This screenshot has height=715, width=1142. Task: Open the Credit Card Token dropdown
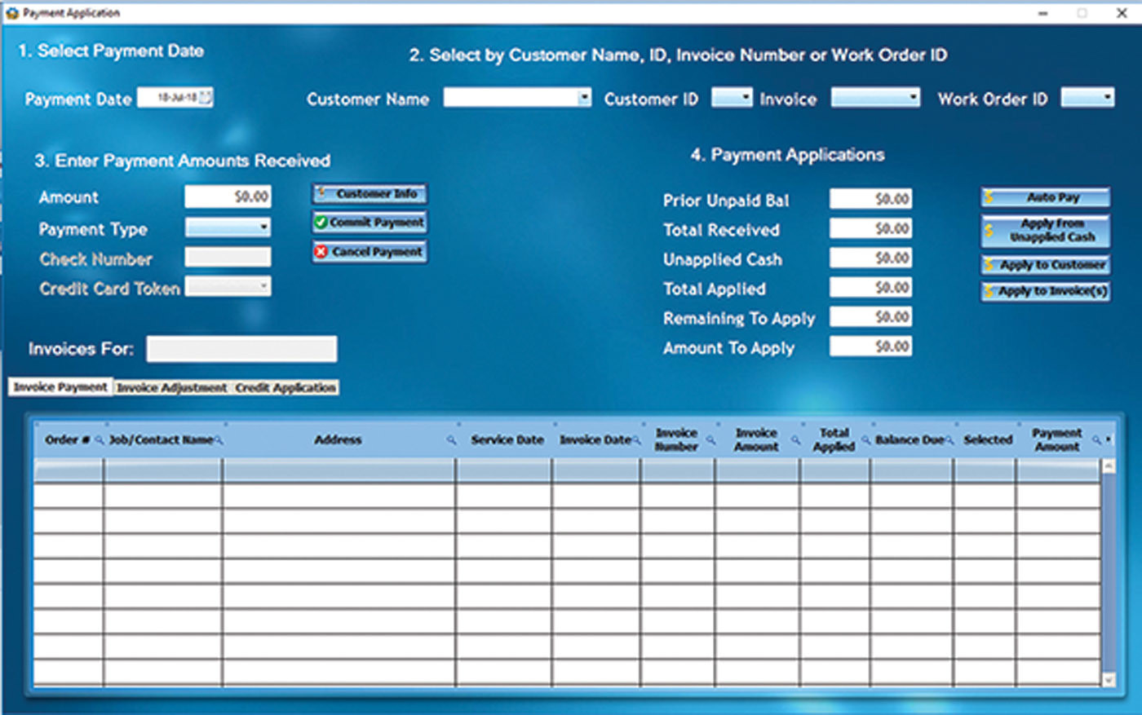(x=263, y=286)
